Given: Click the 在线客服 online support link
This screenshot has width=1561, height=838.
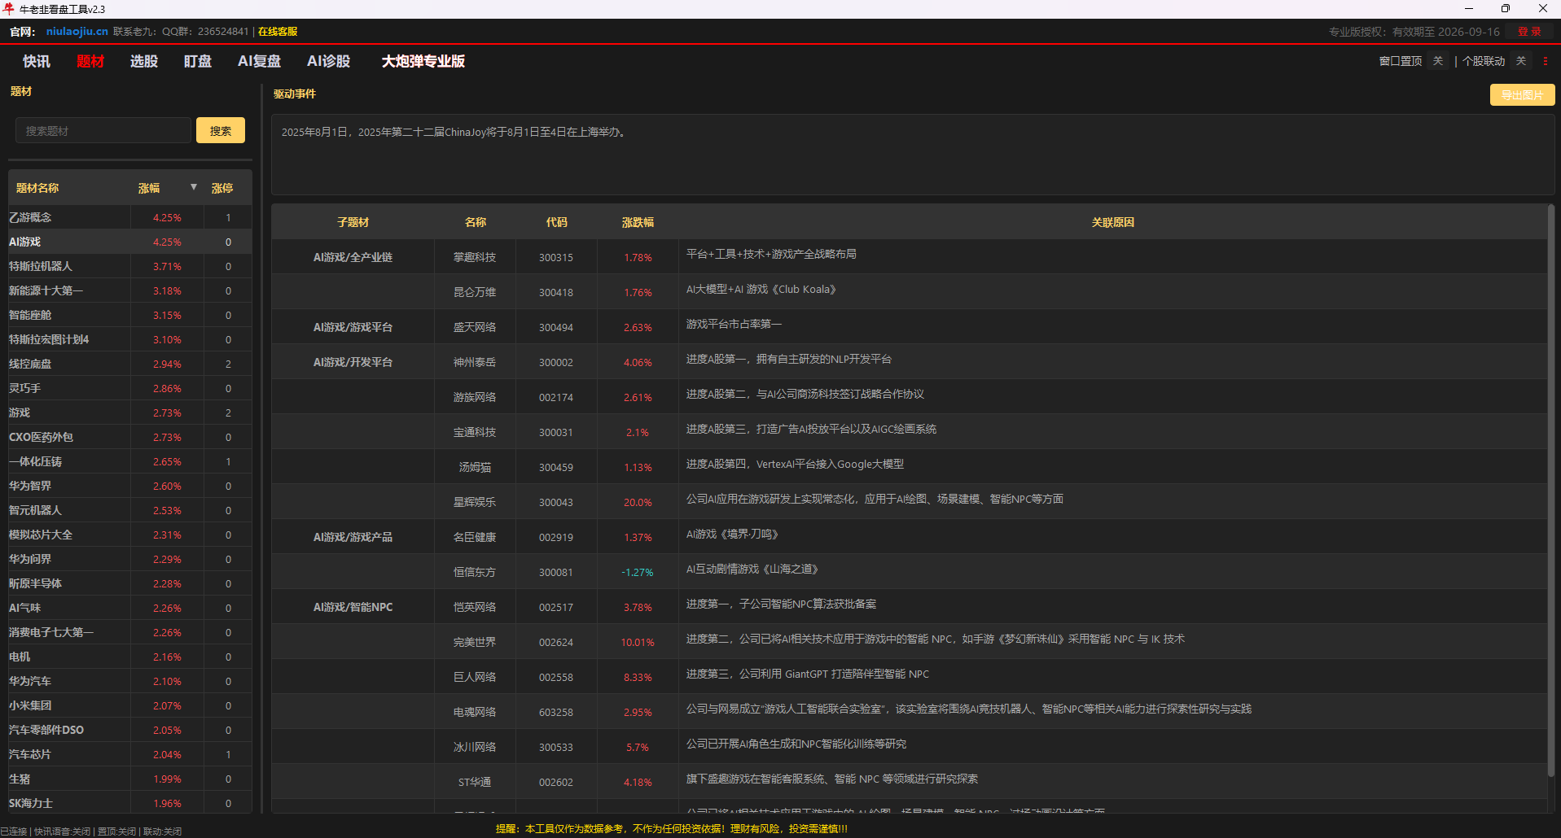Looking at the screenshot, I should (278, 32).
